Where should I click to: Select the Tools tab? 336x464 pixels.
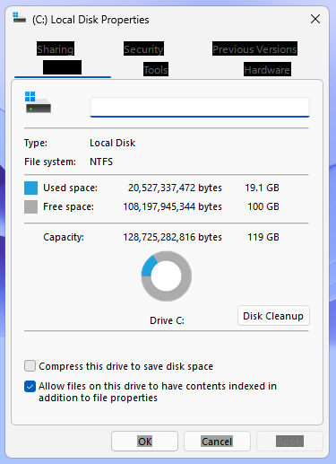click(156, 69)
